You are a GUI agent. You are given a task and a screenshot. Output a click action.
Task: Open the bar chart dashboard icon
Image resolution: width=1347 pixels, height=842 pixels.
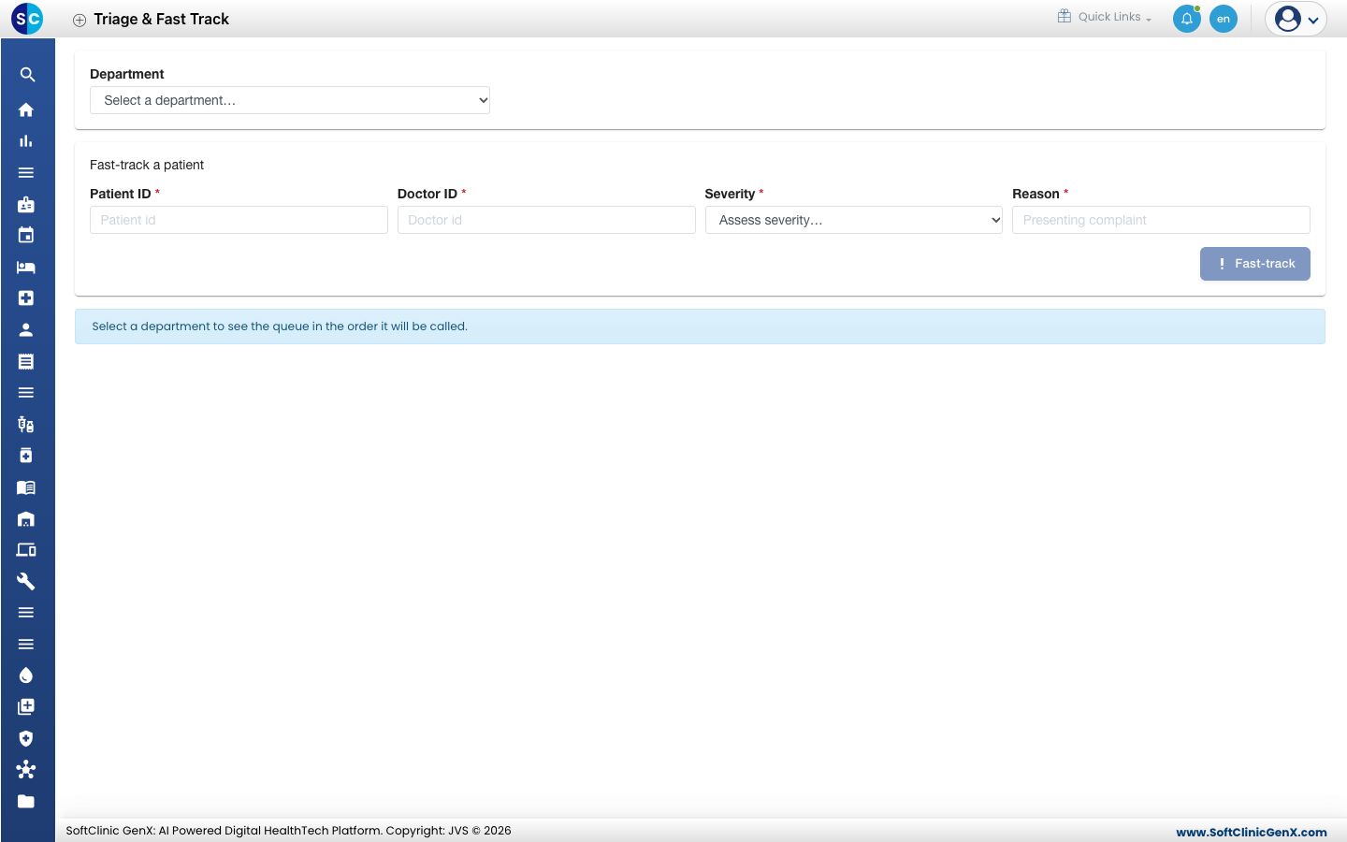tap(26, 141)
